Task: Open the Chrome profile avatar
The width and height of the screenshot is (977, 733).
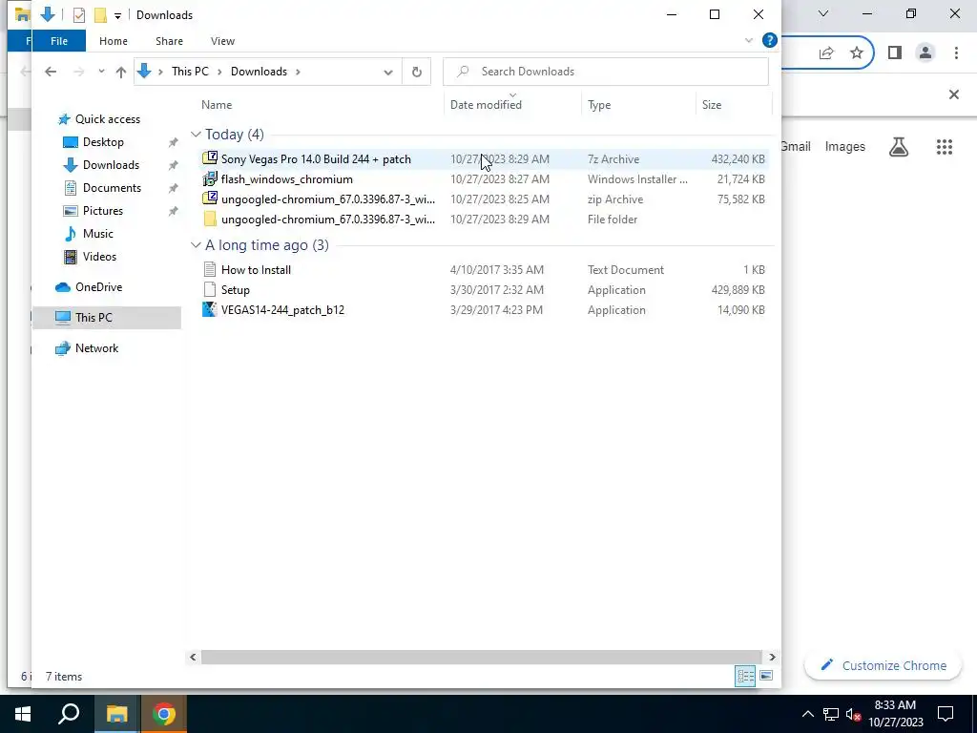Action: pos(925,53)
